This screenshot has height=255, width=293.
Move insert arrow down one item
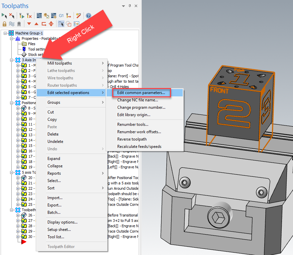29,24
